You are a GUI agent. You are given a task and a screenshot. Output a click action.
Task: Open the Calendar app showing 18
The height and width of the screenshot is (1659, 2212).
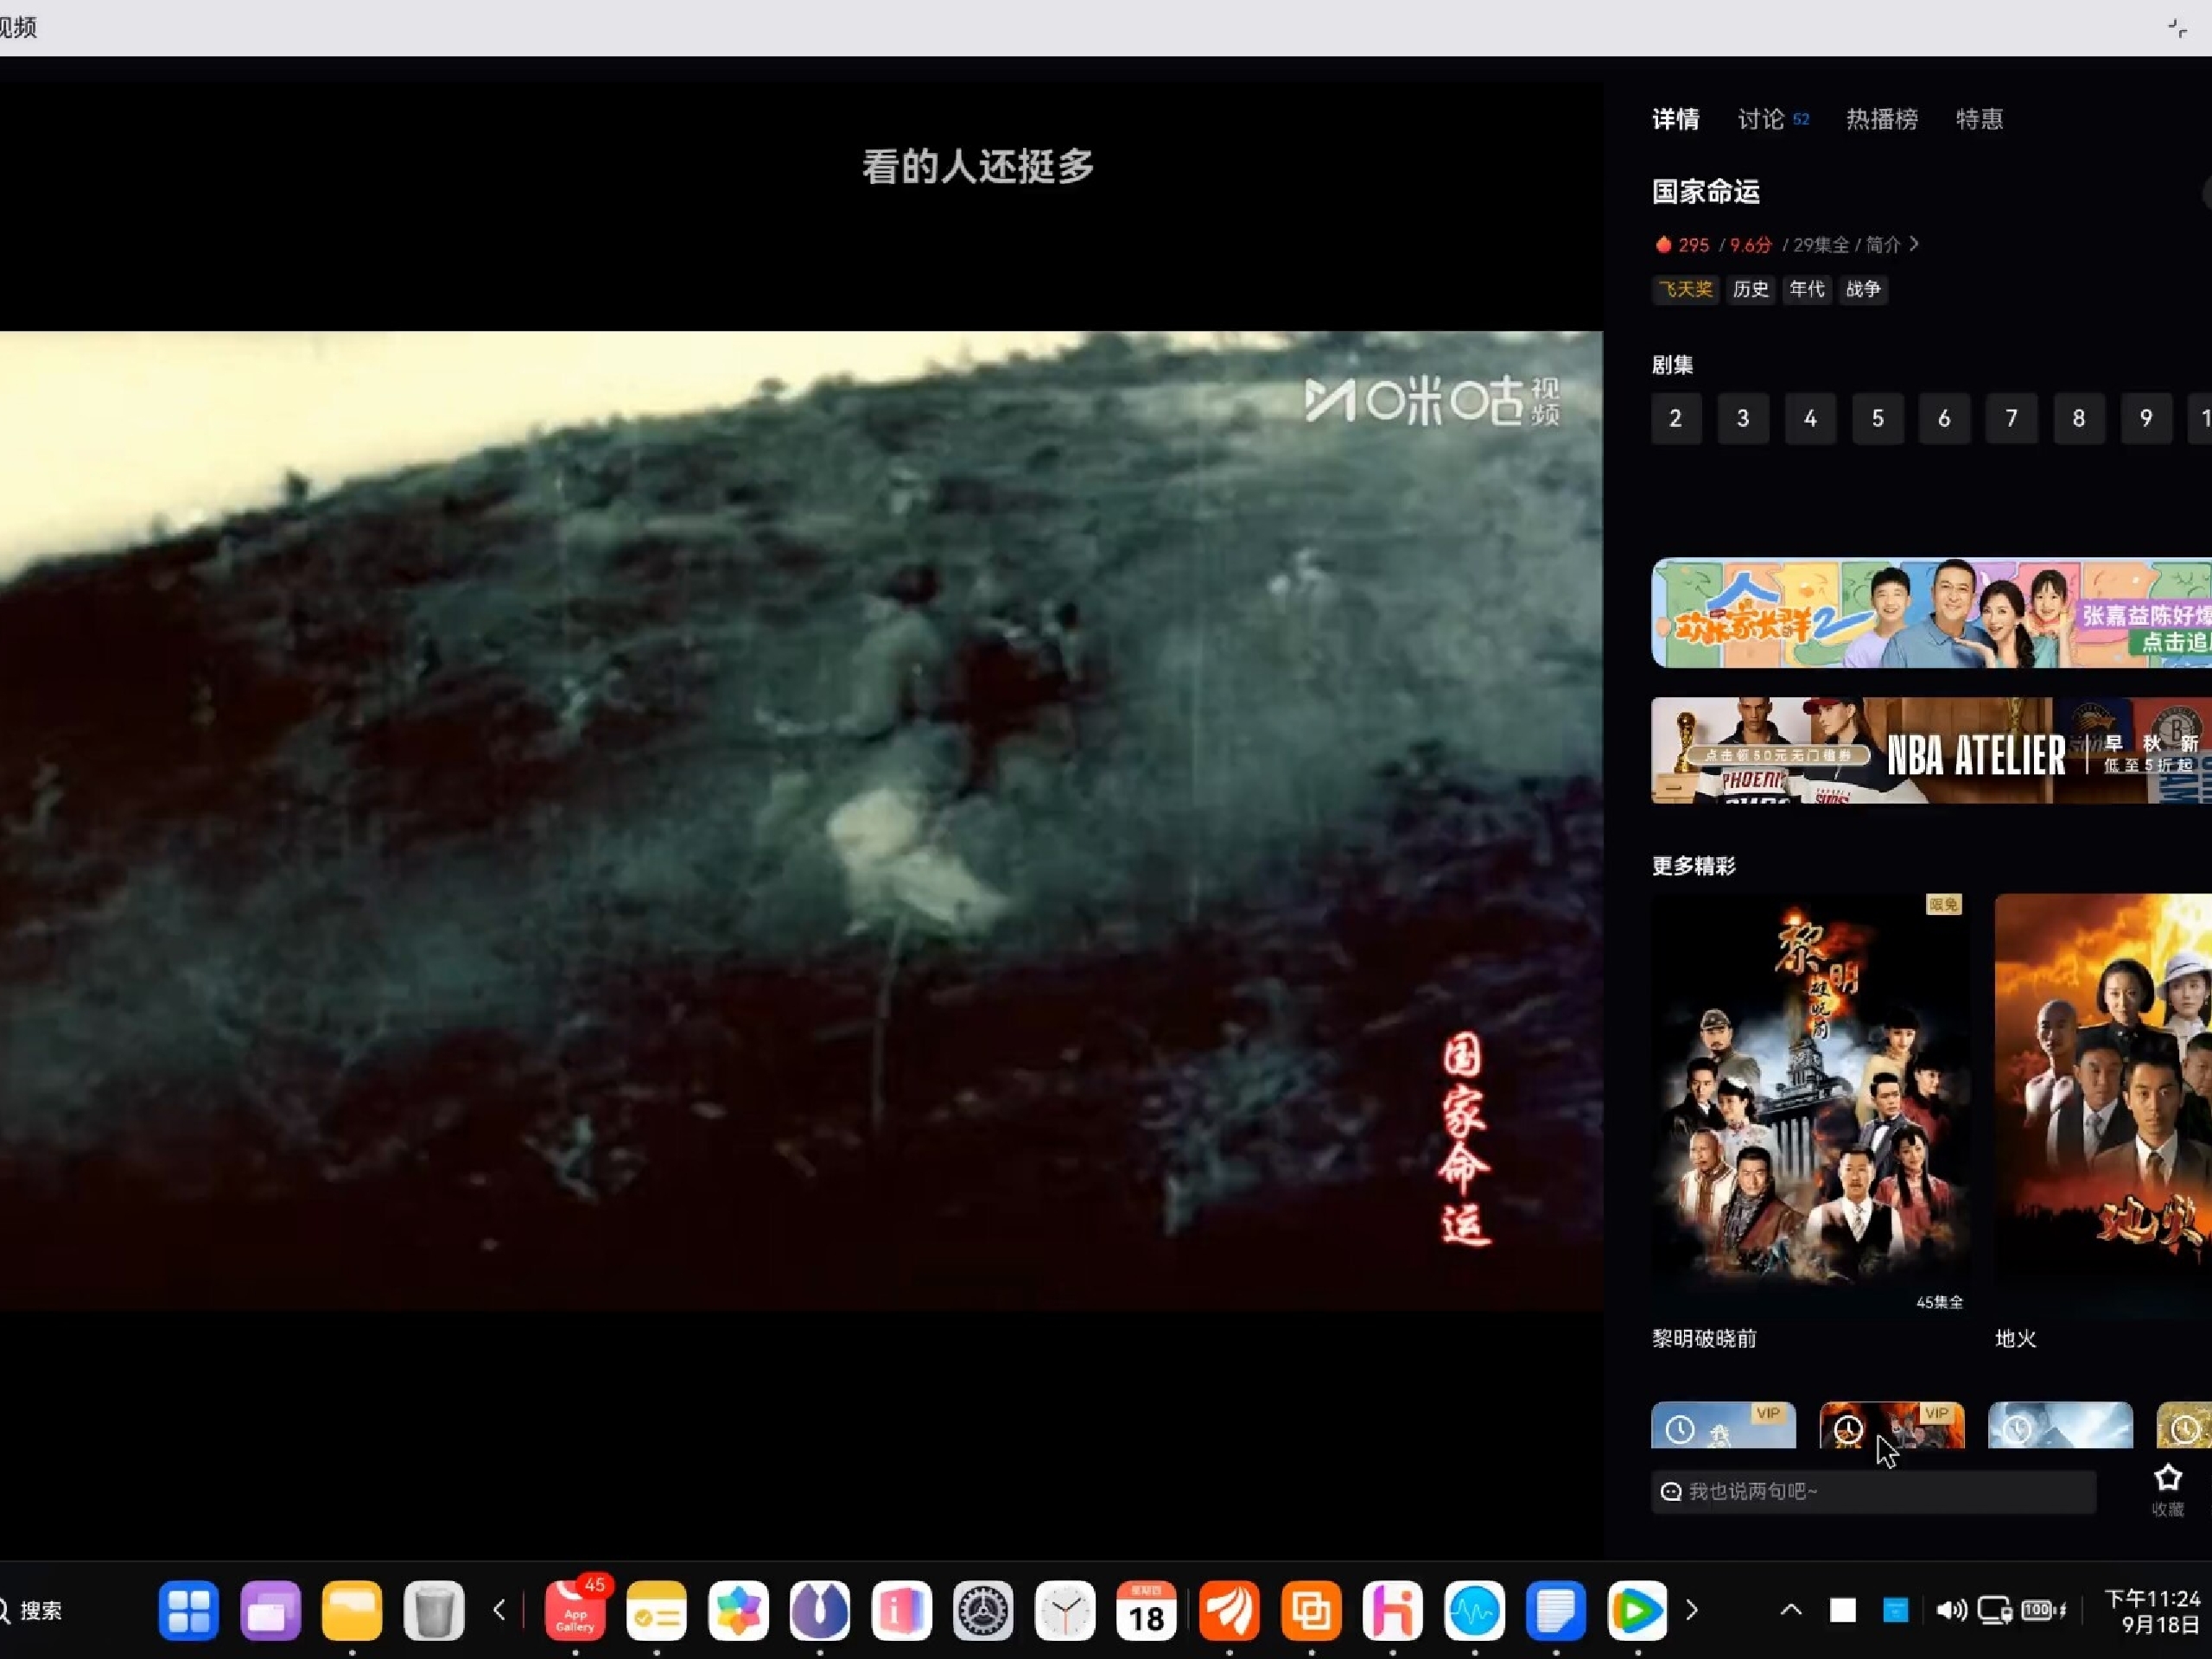[x=1147, y=1610]
